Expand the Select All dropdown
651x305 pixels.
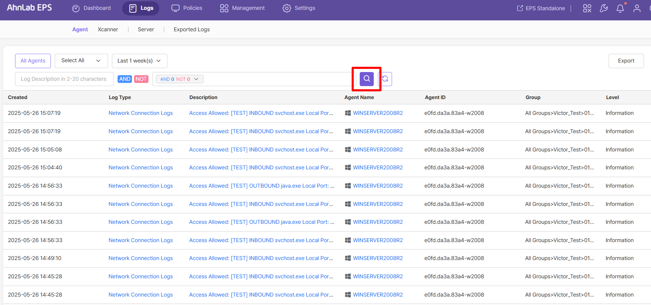click(81, 61)
